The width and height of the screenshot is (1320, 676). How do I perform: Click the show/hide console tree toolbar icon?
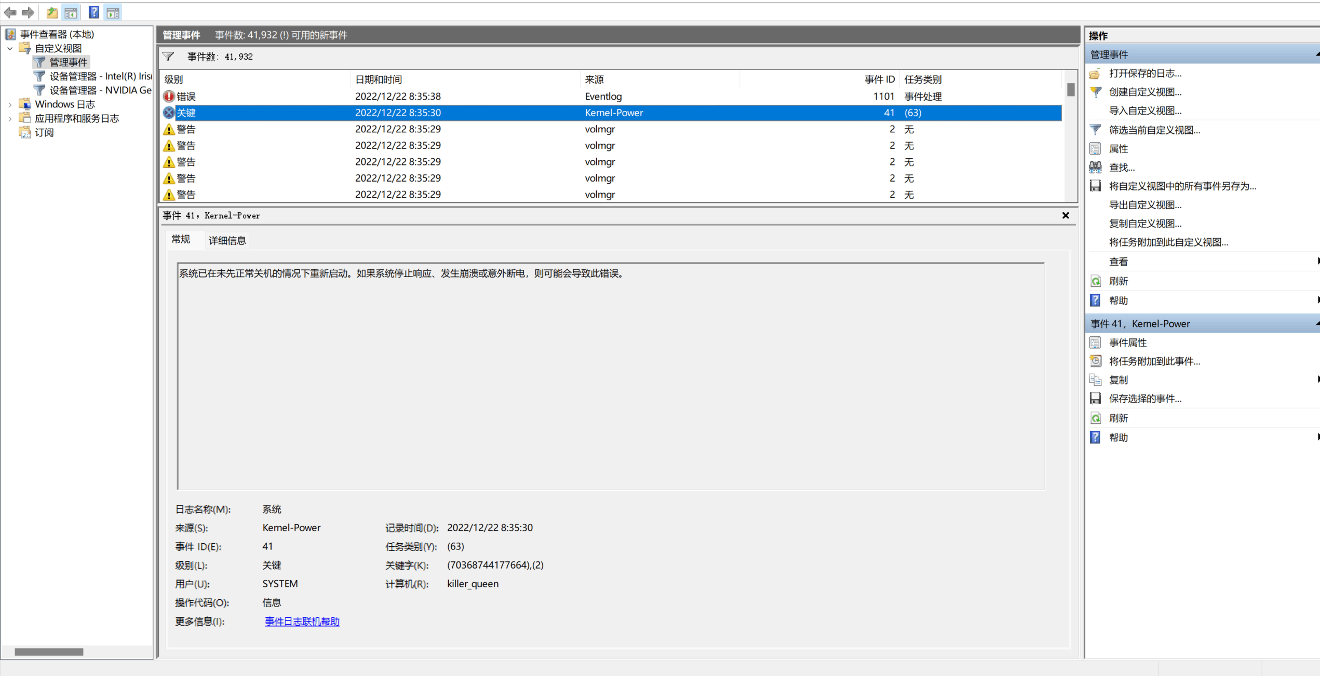pyautogui.click(x=71, y=12)
